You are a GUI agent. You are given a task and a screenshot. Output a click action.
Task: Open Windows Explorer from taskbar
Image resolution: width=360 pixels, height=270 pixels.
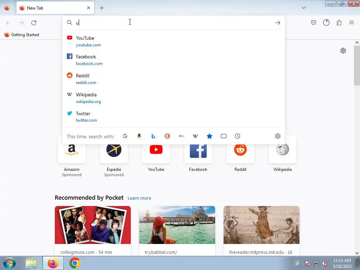tap(31, 263)
